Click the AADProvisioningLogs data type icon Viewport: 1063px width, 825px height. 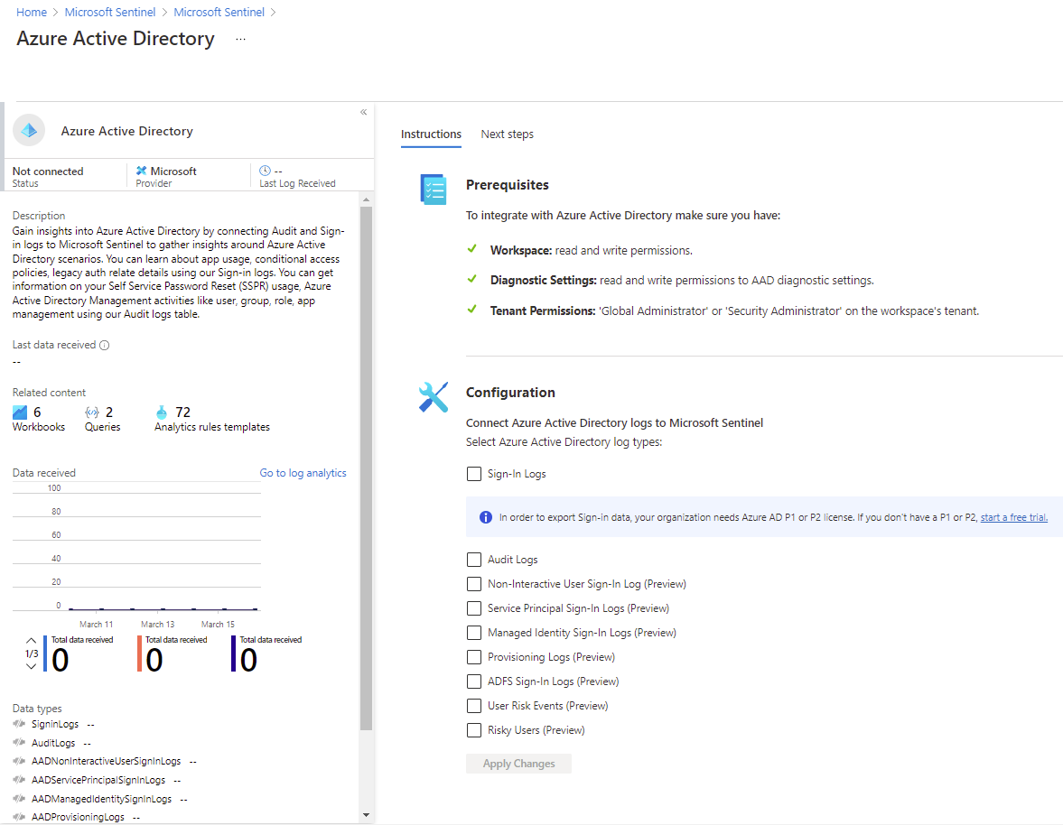19,817
